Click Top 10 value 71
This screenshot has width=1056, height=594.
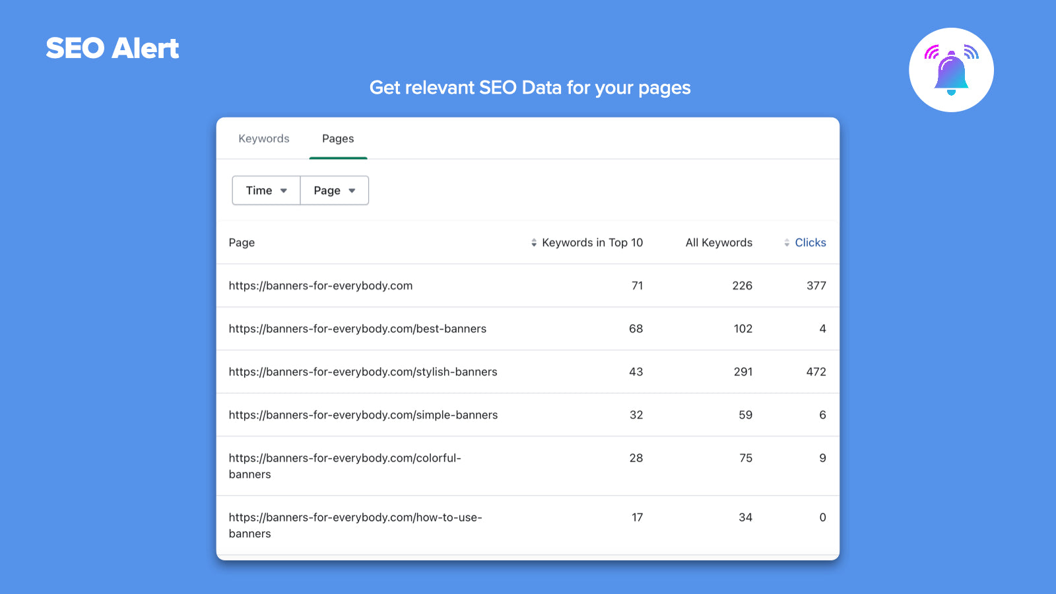[x=637, y=286]
